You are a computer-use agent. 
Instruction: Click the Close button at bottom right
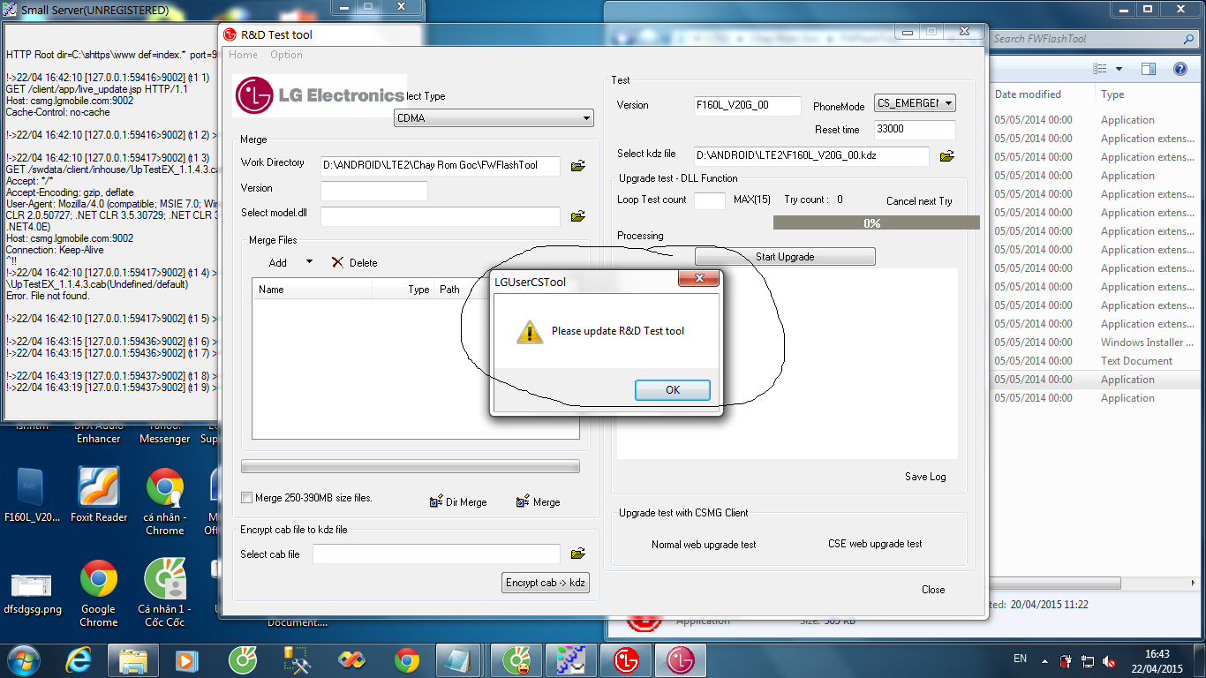933,590
